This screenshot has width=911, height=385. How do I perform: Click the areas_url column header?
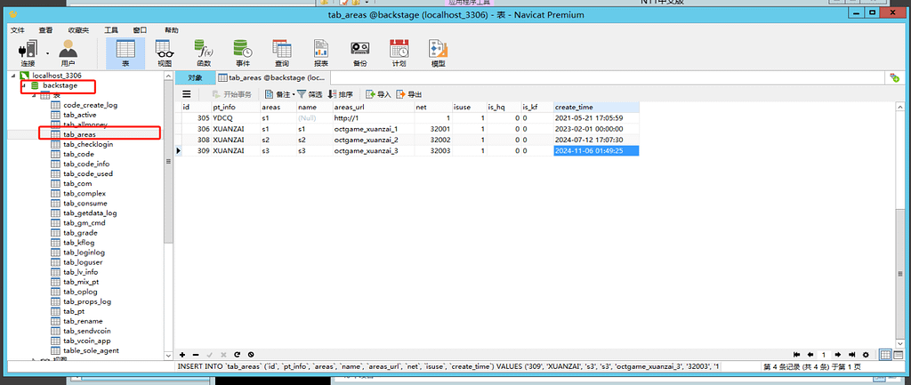[373, 108]
